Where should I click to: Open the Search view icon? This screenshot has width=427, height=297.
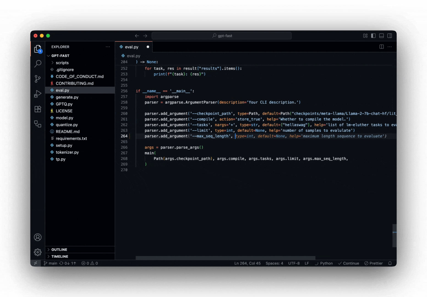coord(38,64)
